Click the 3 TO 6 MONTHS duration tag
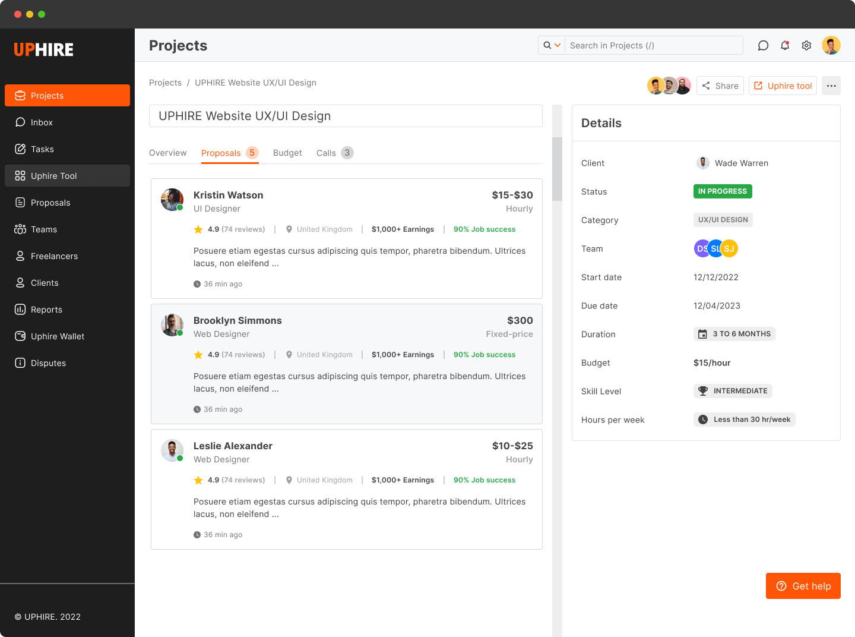The width and height of the screenshot is (855, 637). [x=734, y=334]
